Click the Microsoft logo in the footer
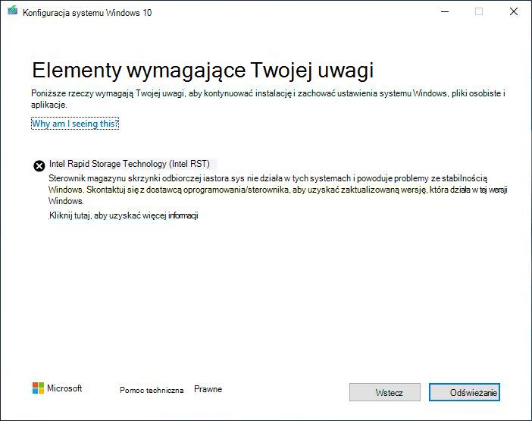532x421 pixels. [57, 388]
